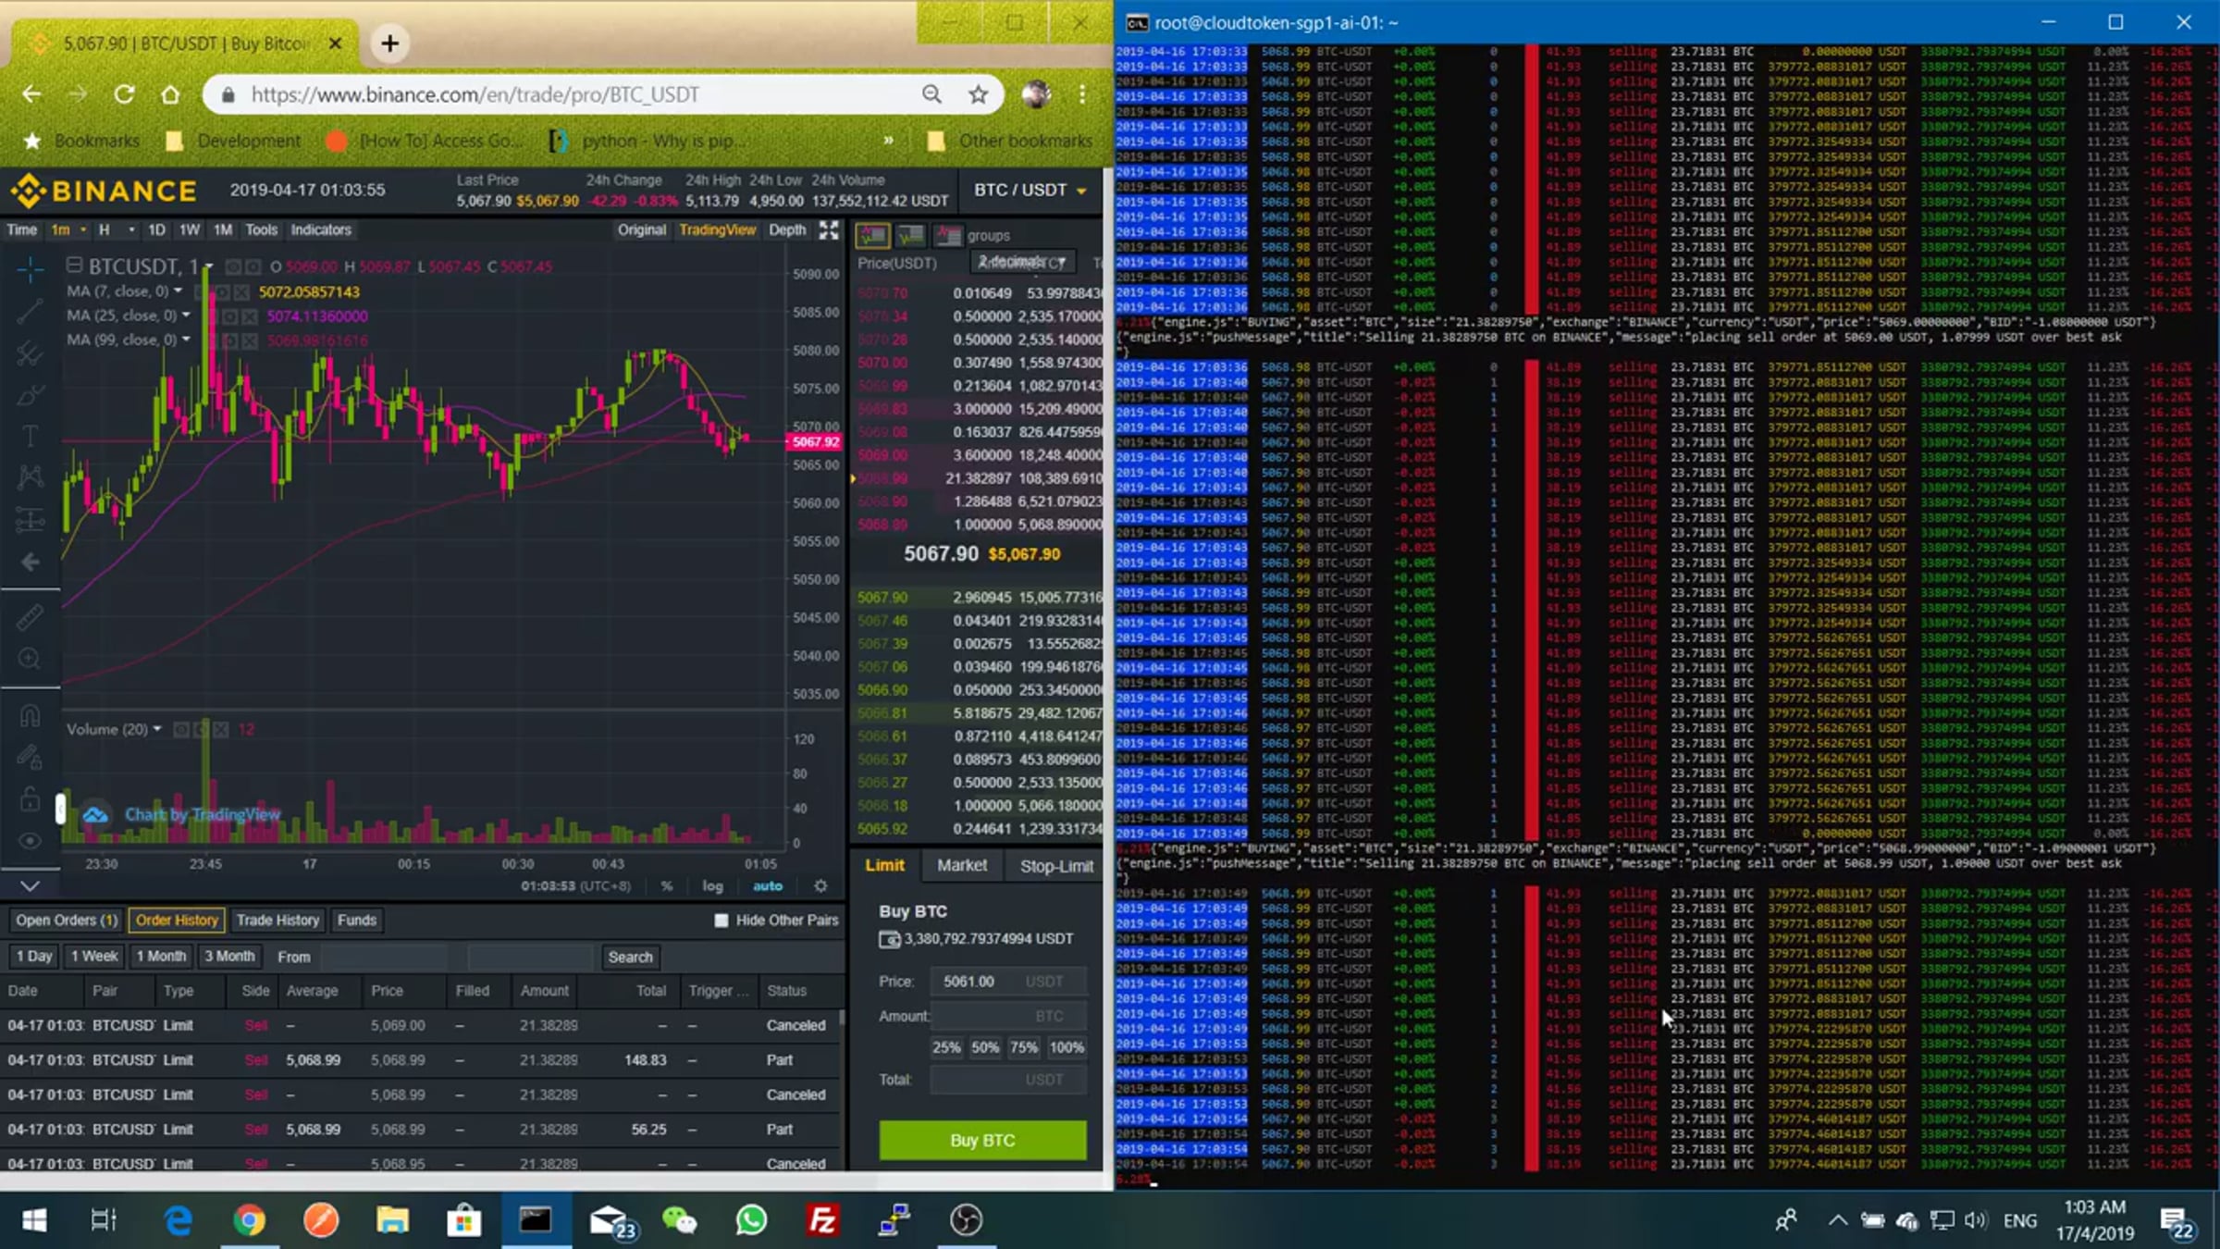Open the Open Orders (1) tab

pyautogui.click(x=67, y=920)
